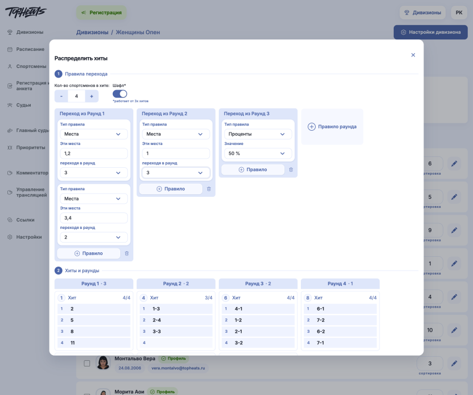The height and width of the screenshot is (395, 473).
Task: Increase athletes per heat with plus
Action: pyautogui.click(x=92, y=96)
